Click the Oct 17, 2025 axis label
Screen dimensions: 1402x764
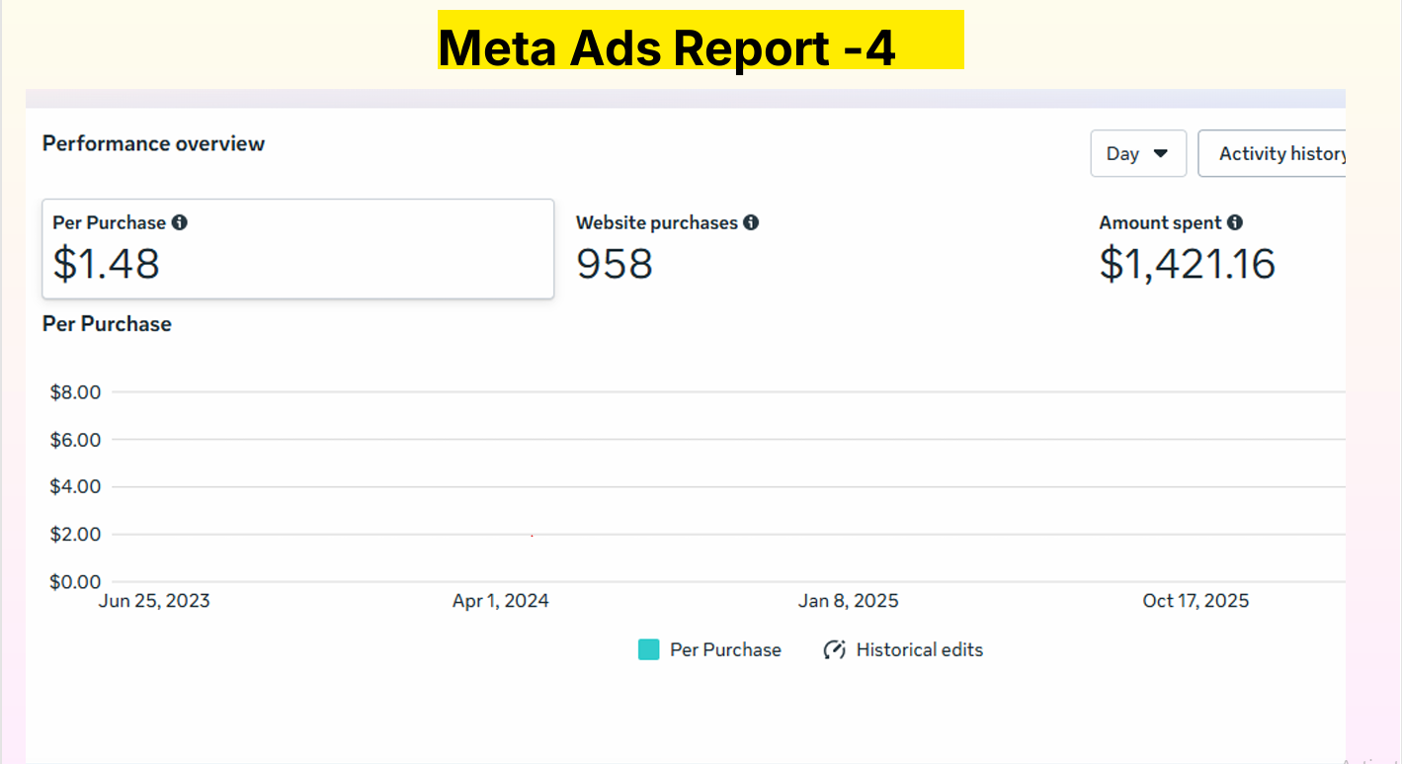1196,601
